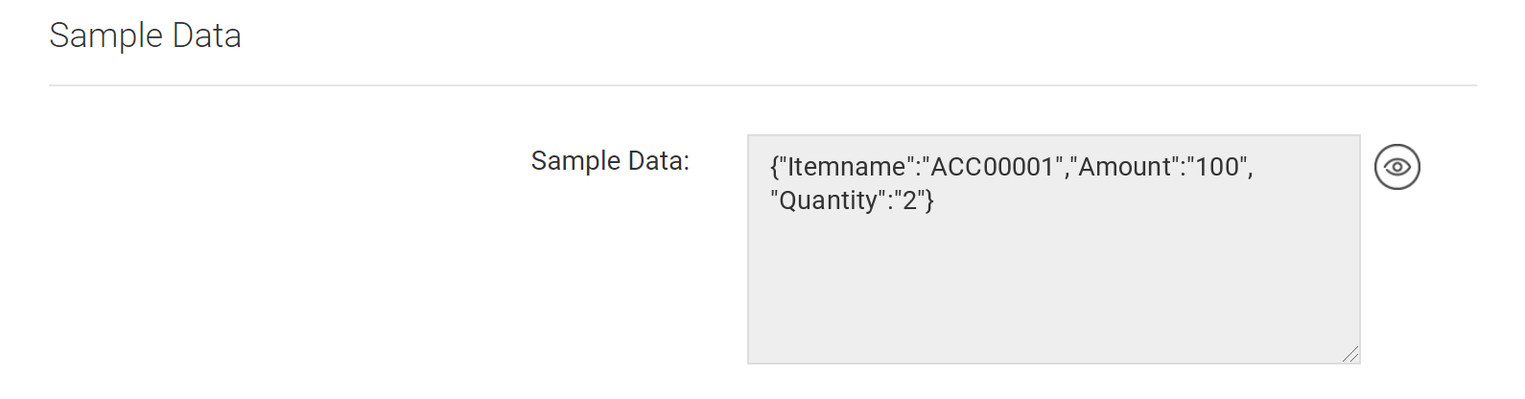
Task: Click the opening curly brace of JSON
Action: (x=774, y=167)
